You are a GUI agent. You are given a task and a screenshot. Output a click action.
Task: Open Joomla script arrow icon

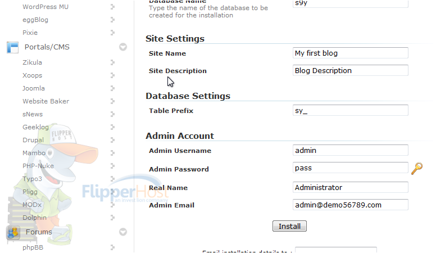(112, 88)
